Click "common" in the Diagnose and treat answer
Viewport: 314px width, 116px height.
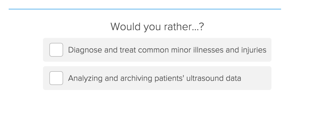click(153, 50)
